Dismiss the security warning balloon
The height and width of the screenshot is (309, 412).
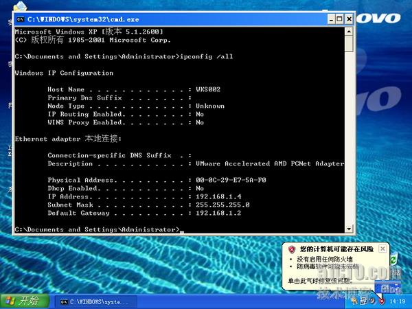coord(382,249)
